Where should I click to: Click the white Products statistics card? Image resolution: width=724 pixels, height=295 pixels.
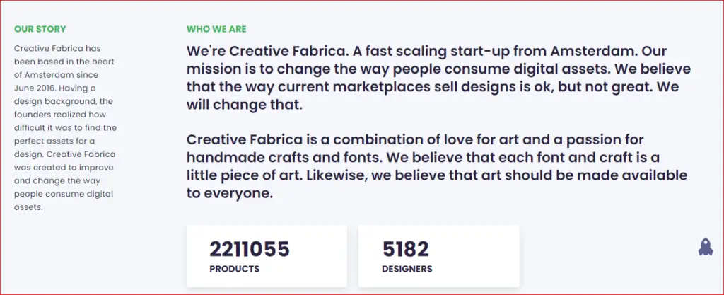click(267, 256)
